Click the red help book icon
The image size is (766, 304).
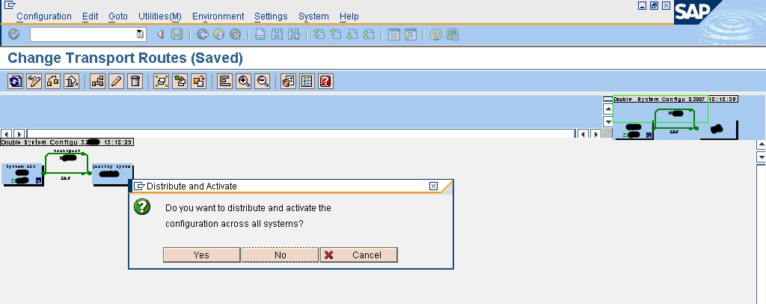point(325,81)
